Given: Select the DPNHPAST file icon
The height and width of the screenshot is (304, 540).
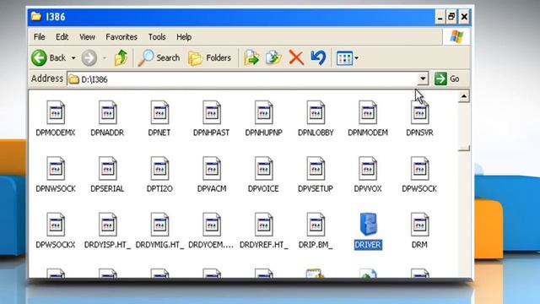Looking at the screenshot, I should [x=212, y=112].
